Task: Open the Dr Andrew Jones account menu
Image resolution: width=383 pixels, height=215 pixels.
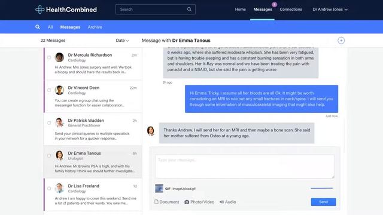Action: pos(330,10)
